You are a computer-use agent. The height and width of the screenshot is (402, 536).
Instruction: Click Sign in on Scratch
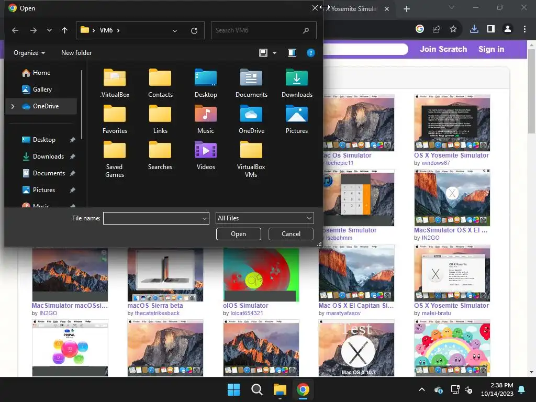click(491, 49)
